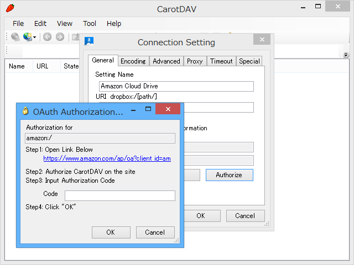Maximize the OAuth Authorization dialog
The image size is (354, 265).
pos(148,109)
